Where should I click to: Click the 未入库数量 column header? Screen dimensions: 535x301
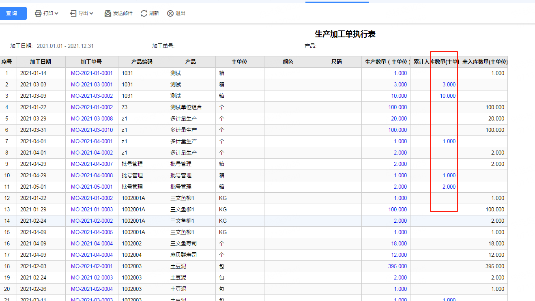pos(483,62)
